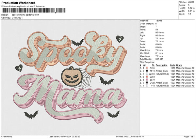Click the 'Created By:' footer label

[x=7, y=137]
